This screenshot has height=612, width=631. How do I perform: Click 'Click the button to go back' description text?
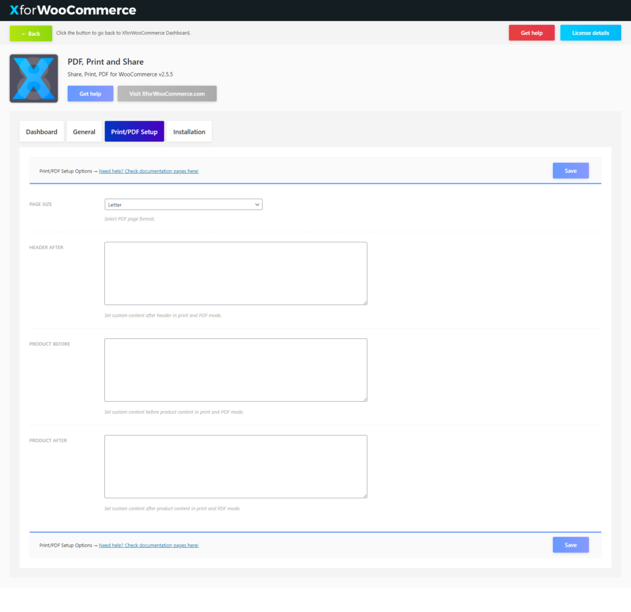pyautogui.click(x=123, y=33)
